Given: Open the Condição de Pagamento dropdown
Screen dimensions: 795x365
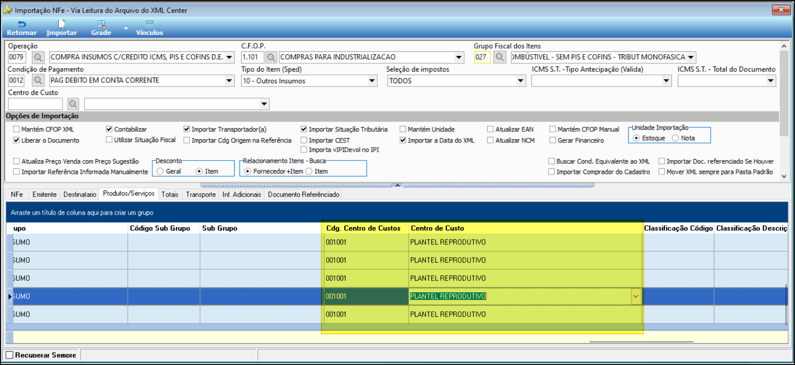Looking at the screenshot, I should pos(229,80).
